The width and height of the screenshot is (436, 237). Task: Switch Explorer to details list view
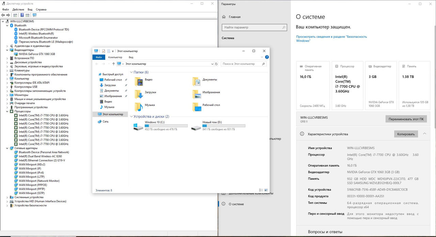pos(261,190)
